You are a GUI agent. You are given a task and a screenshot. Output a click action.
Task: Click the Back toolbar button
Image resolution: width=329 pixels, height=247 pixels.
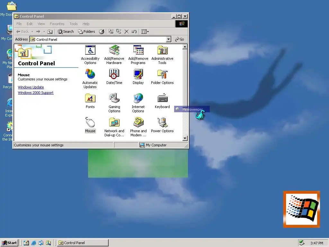click(x=22, y=32)
